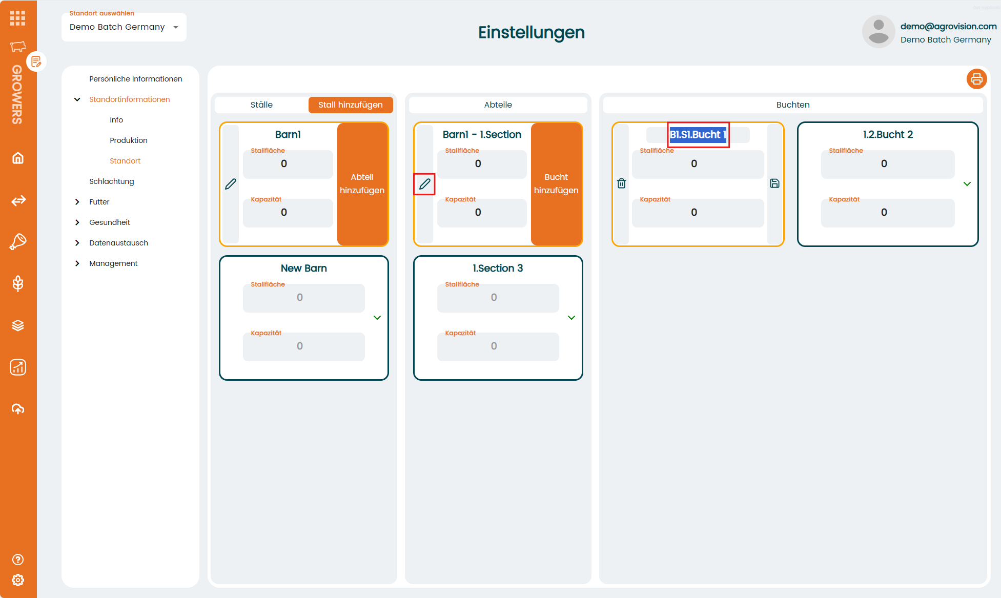
Task: Click the Bucht hinzufügen button
Action: click(556, 183)
